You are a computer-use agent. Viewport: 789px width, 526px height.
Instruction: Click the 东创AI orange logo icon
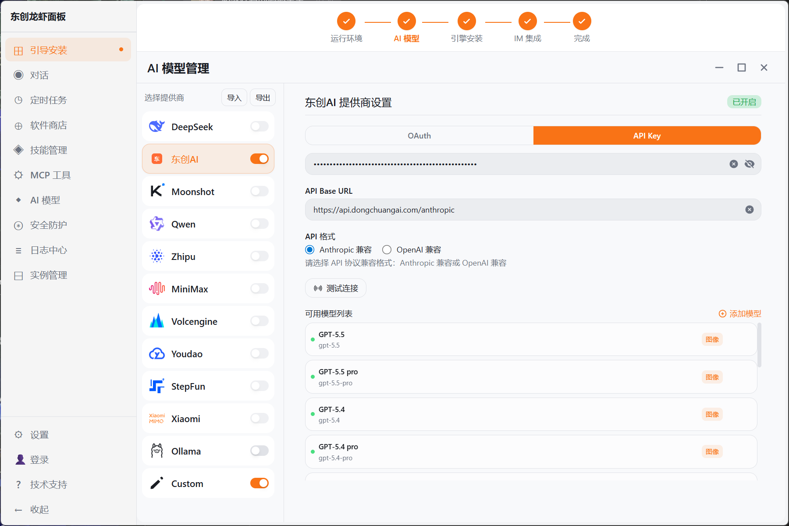pos(157,159)
